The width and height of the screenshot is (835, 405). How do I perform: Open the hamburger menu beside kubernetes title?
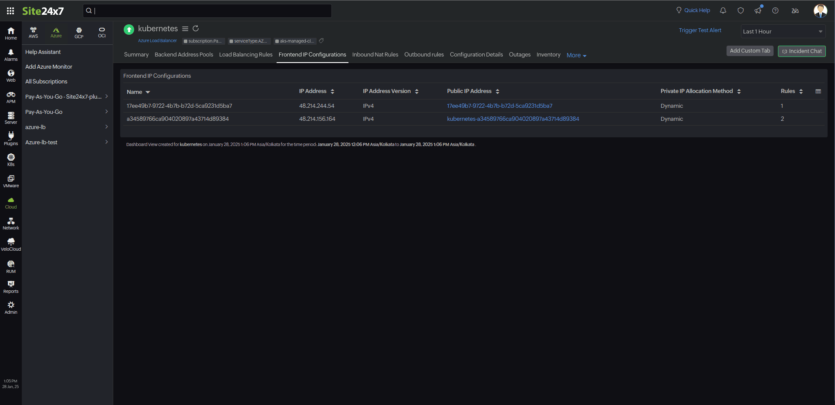point(186,28)
